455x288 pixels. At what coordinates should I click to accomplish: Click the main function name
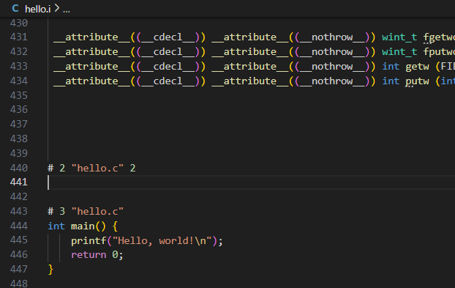(83, 226)
